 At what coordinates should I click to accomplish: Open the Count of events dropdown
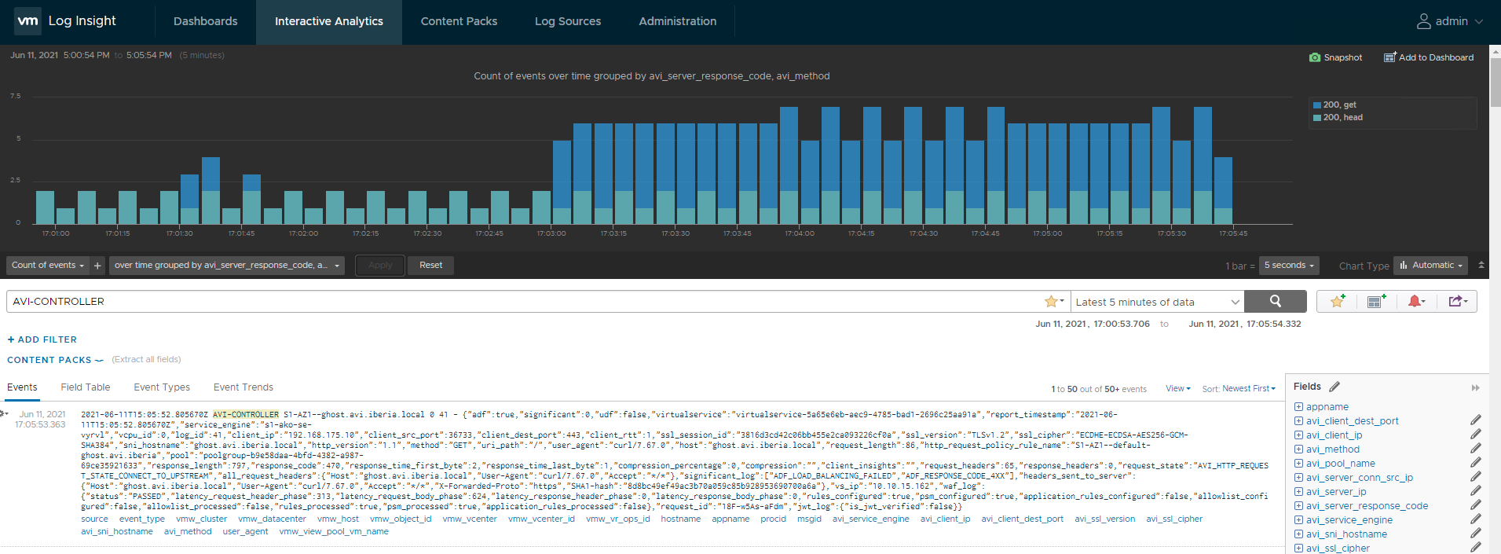point(48,266)
